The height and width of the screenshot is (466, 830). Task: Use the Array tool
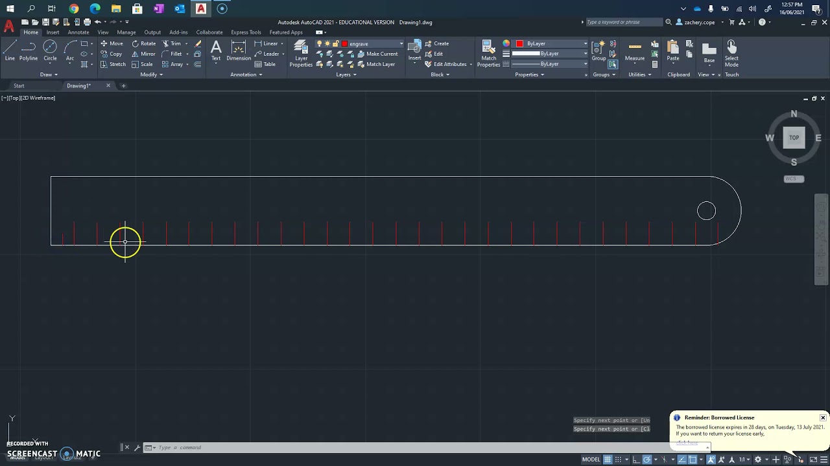172,64
